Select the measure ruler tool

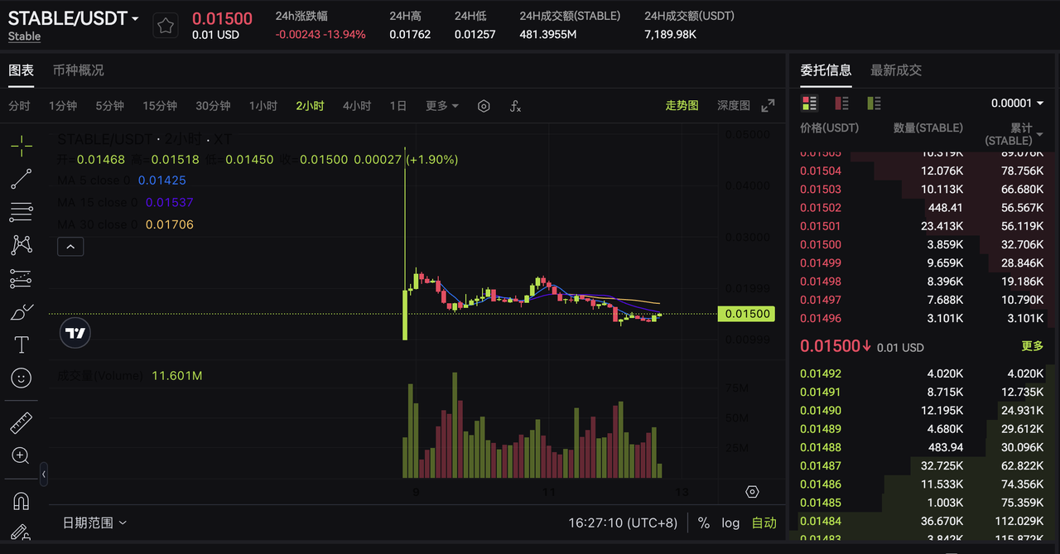click(x=21, y=422)
